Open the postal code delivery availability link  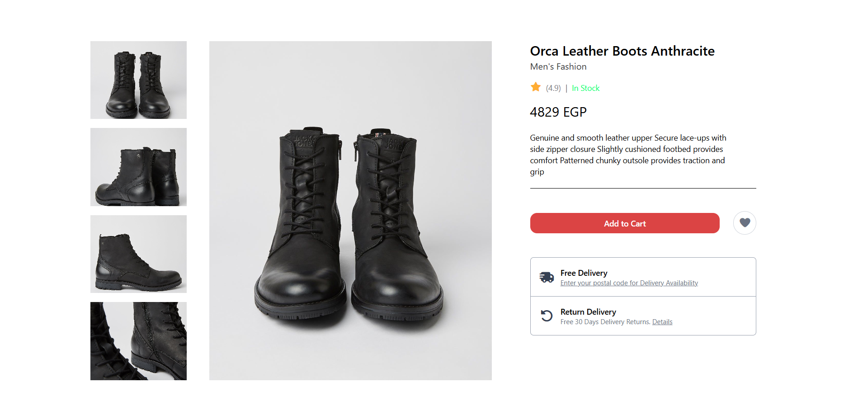(629, 283)
